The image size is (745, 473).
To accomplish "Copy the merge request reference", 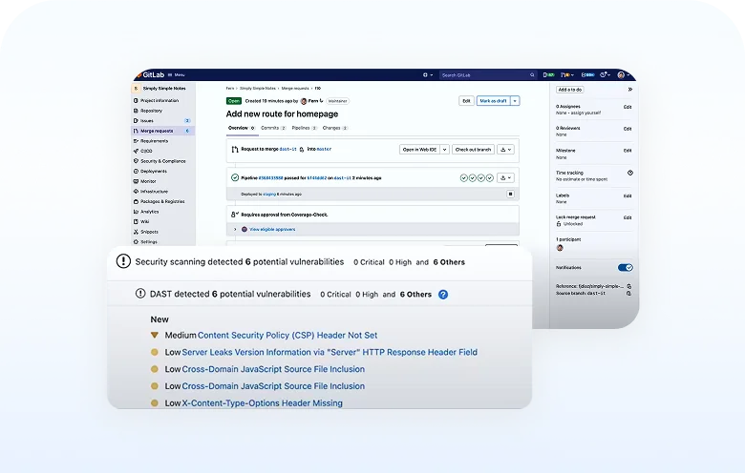I will pos(628,286).
